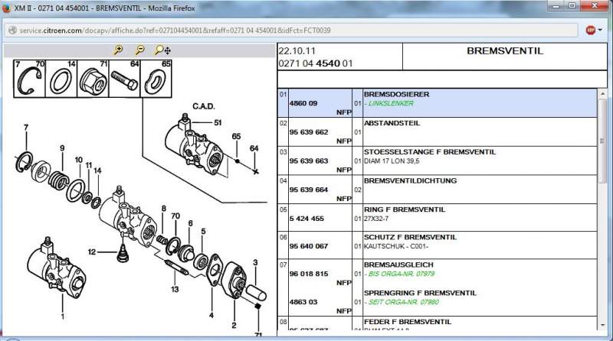The height and width of the screenshot is (341, 613).
Task: Click part number 5 424 455
Action: coord(307,219)
